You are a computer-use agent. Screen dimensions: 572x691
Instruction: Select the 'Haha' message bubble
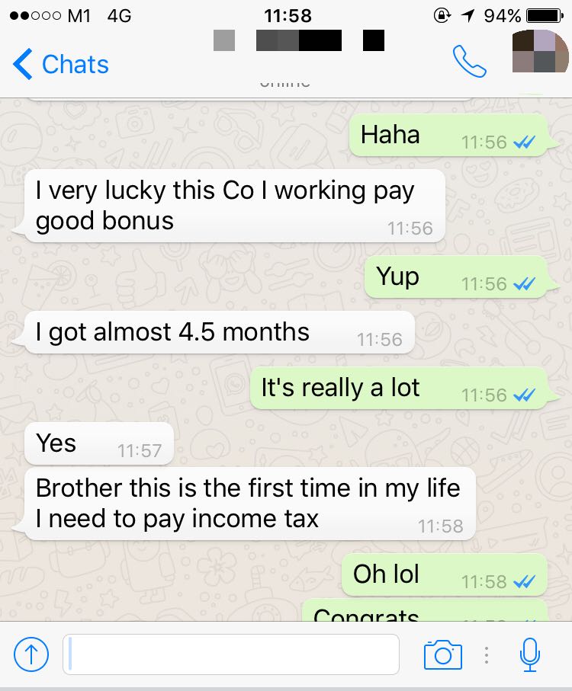click(448, 136)
